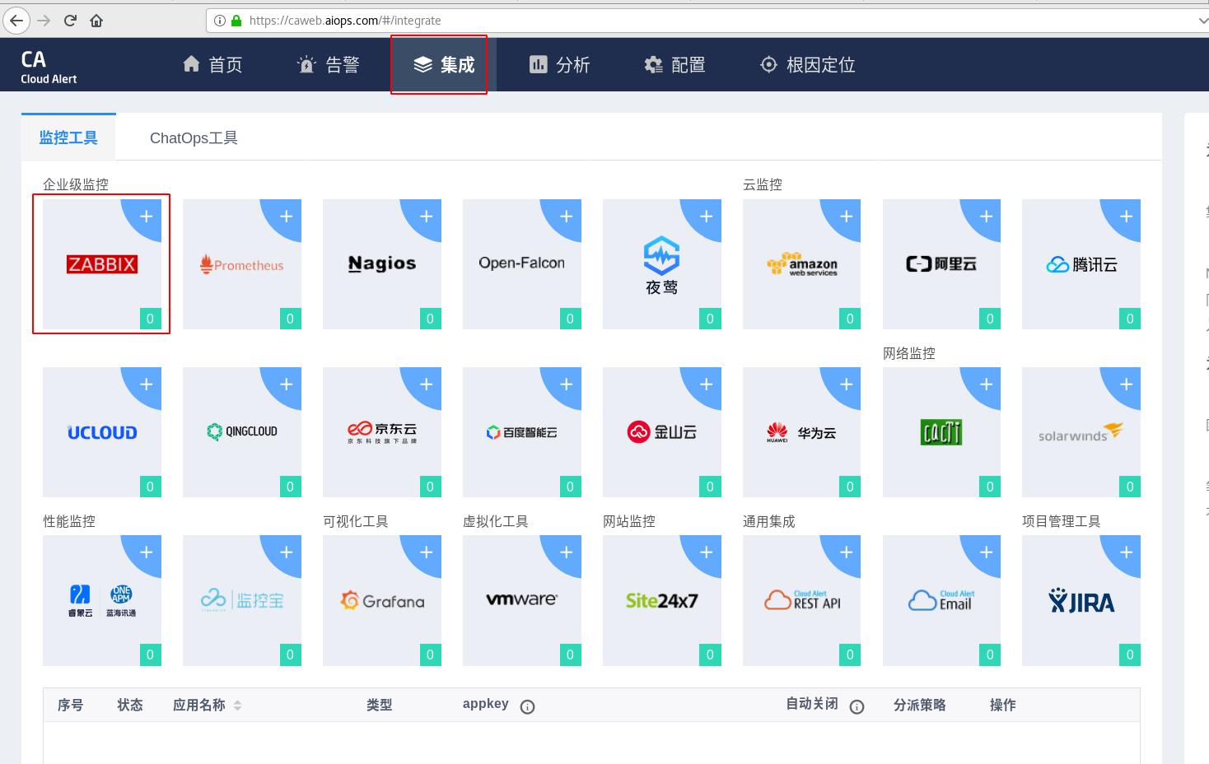Open the Prometheus integration card
1209x764 pixels.
pyautogui.click(x=242, y=264)
